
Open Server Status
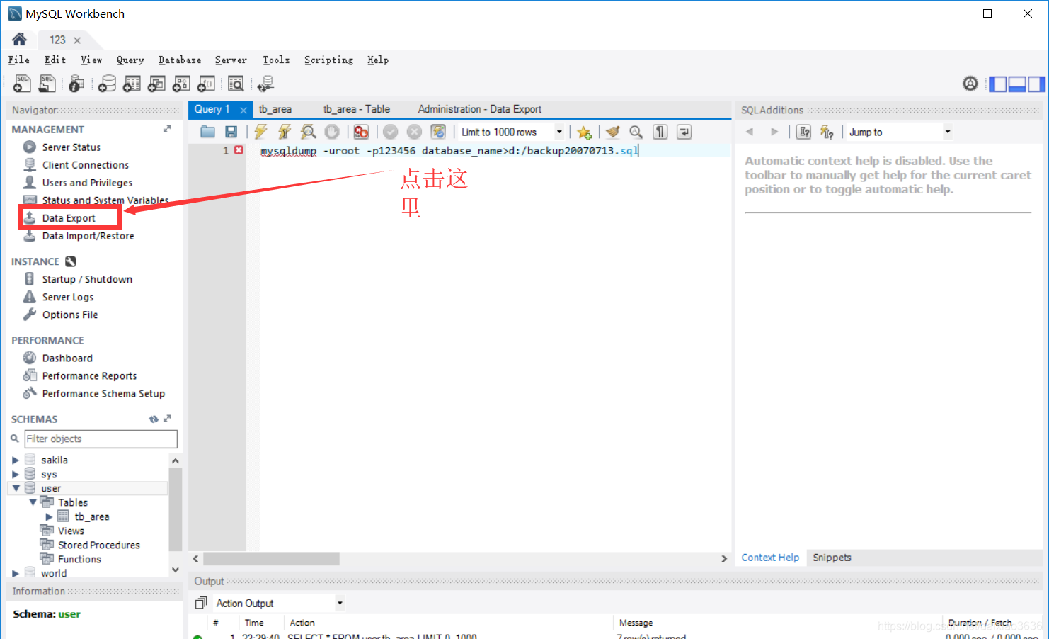click(71, 147)
